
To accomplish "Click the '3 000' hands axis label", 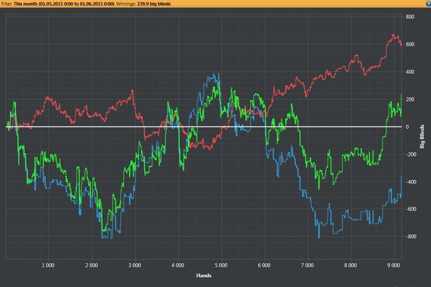I will pos(135,265).
